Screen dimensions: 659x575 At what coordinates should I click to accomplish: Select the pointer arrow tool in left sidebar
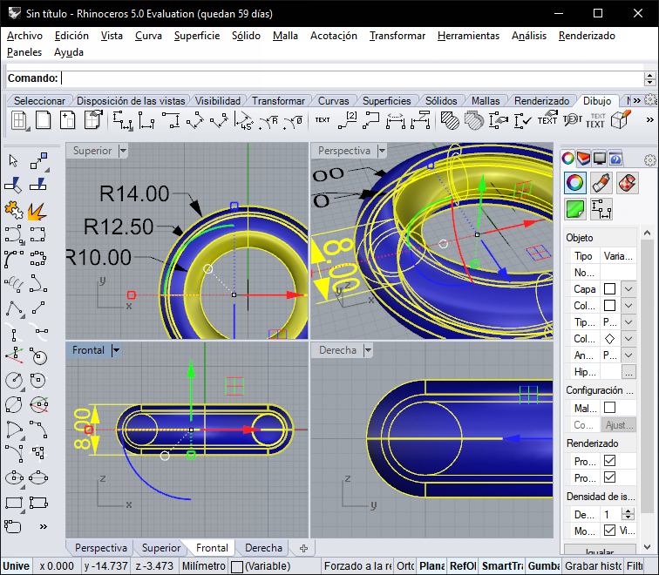pos(13,160)
